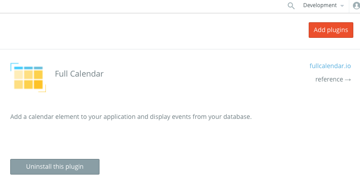Viewport: 360px width, 183px height.
Task: Click the darkest orange calendar grid cell
Action: pyautogui.click(x=38, y=85)
